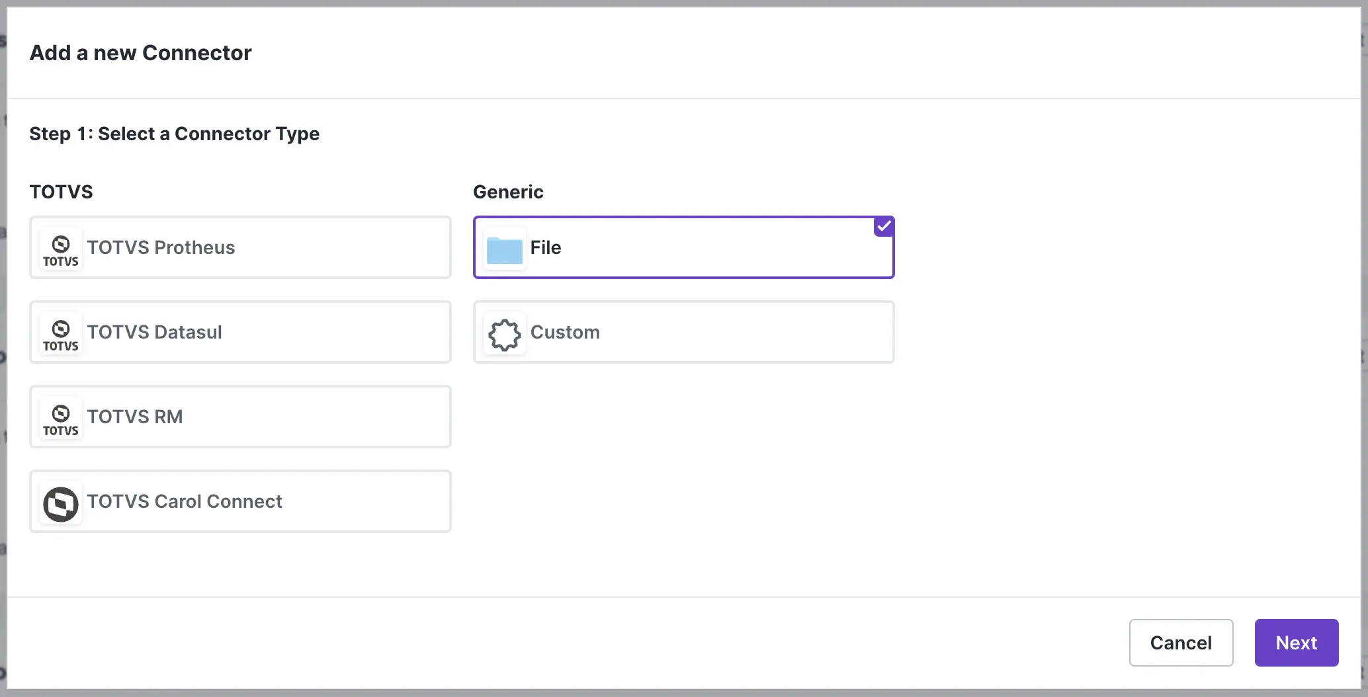Click the TOTVS RM logo icon
The height and width of the screenshot is (697, 1368).
point(61,417)
